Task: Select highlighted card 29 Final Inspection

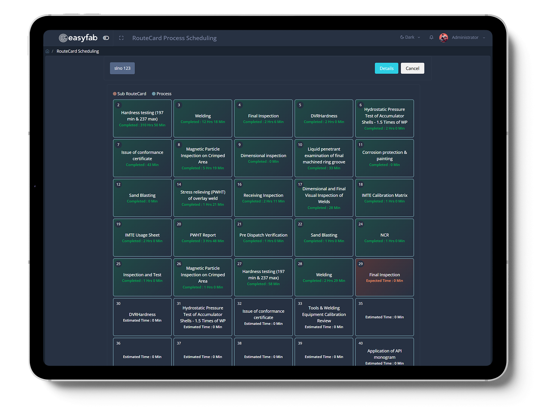Action: [385, 277]
